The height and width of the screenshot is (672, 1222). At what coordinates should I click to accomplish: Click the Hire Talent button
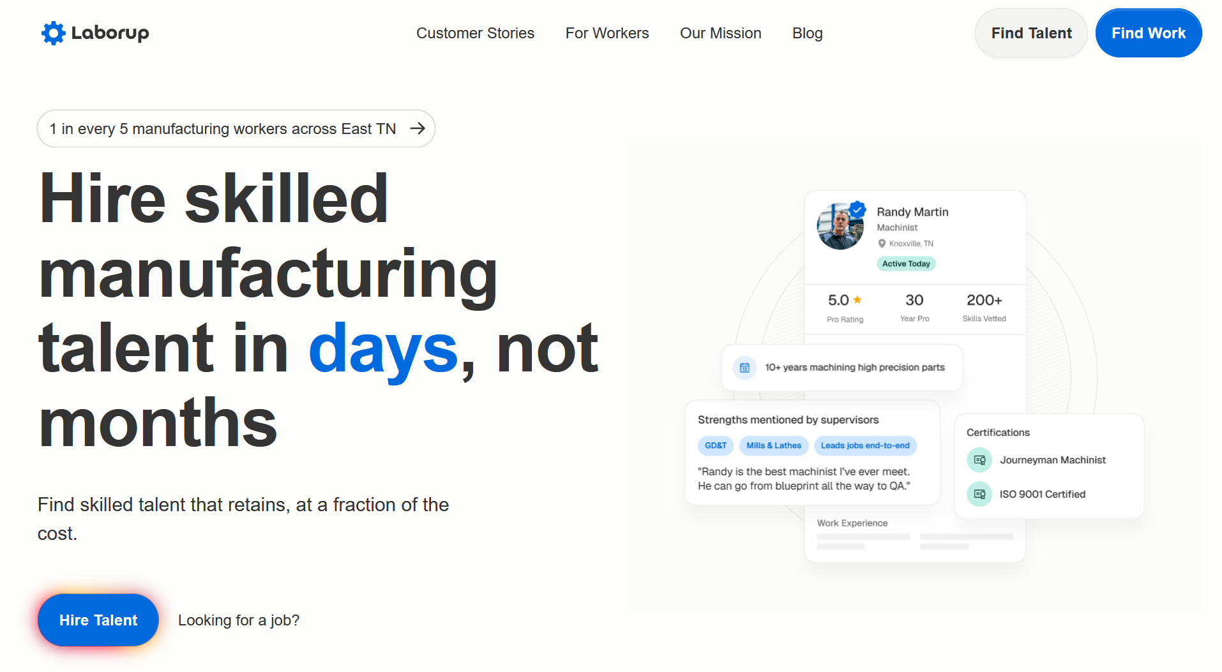point(98,620)
